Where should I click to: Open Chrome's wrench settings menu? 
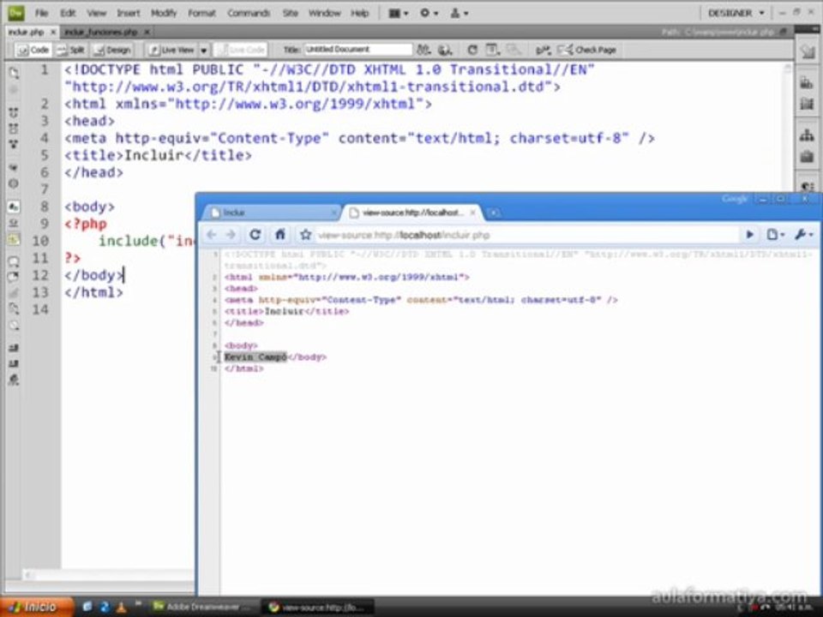tap(803, 235)
